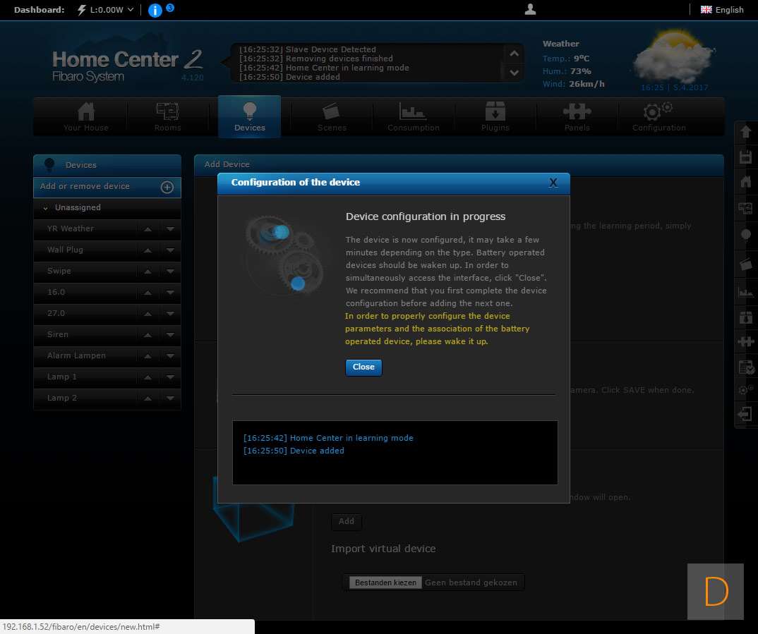Open the Consumption chart tab

click(413, 117)
